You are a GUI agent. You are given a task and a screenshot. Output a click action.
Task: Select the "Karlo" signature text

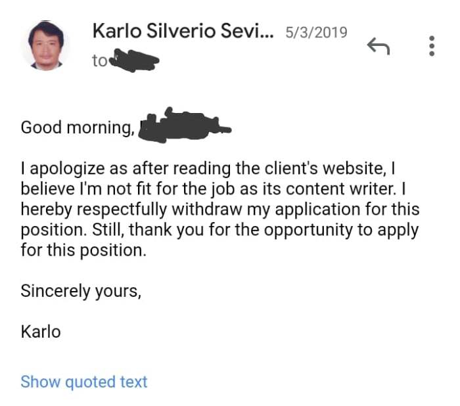click(41, 331)
